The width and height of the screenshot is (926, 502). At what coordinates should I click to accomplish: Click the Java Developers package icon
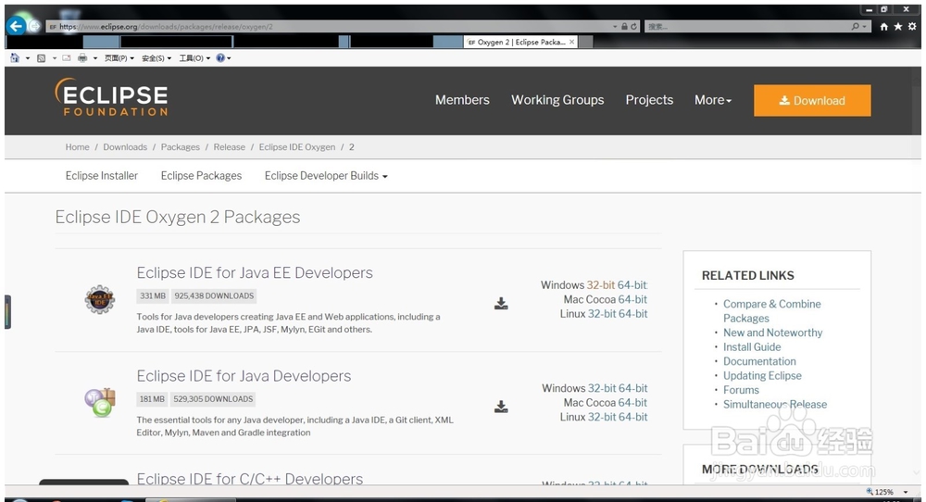click(100, 402)
